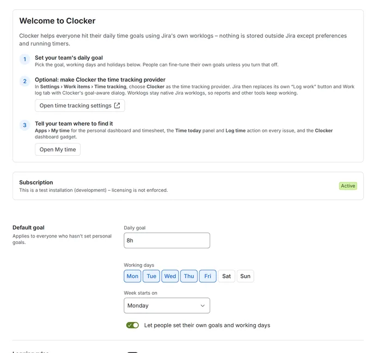Click the step 2 number badge
The height and width of the screenshot is (353, 392).
(x=24, y=81)
